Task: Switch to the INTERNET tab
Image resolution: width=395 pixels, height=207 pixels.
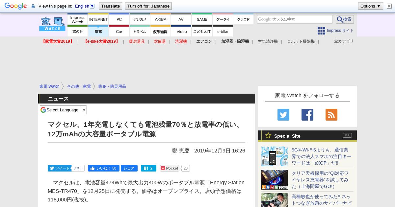Action: tap(98, 19)
